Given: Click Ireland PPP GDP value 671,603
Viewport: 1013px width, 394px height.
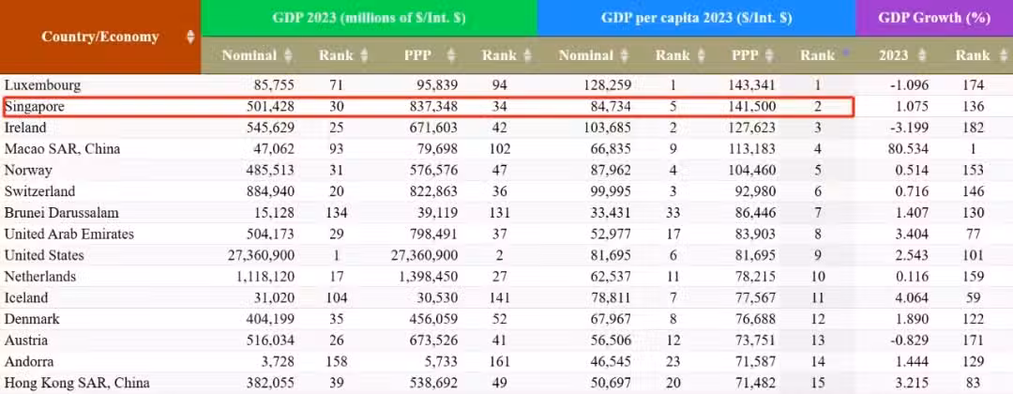Looking at the screenshot, I should tap(434, 128).
